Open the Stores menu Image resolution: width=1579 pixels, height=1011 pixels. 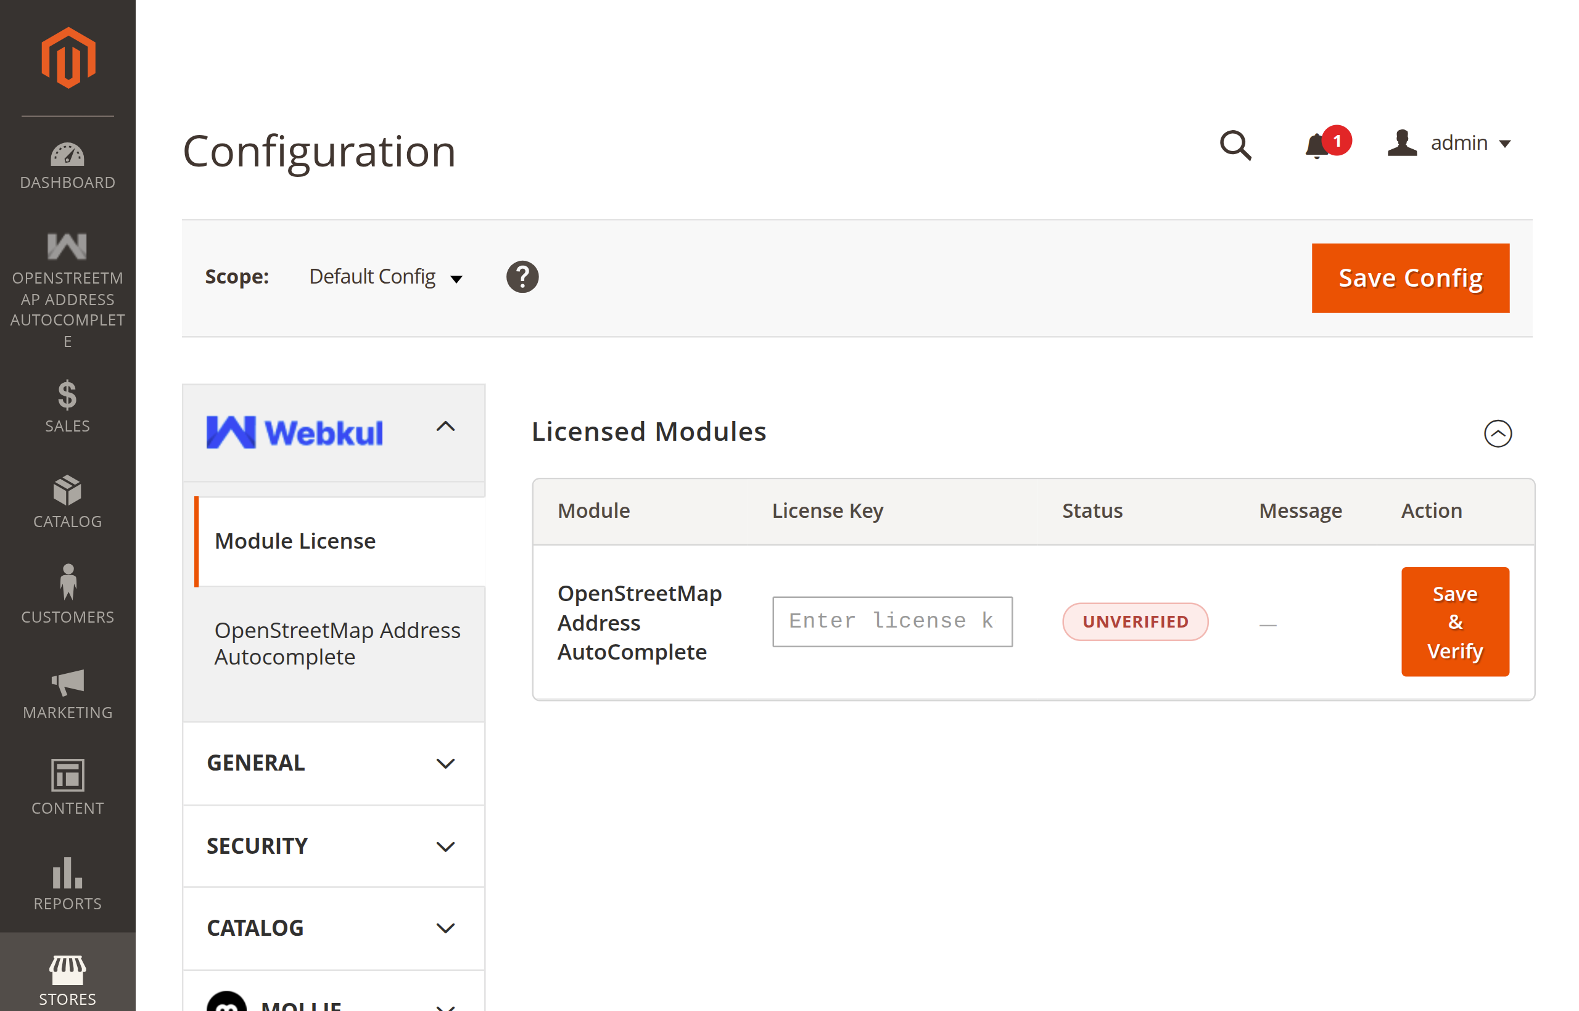pyautogui.click(x=68, y=978)
